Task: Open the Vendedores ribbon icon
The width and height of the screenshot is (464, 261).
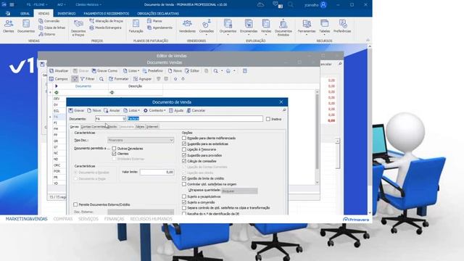Action: tap(187, 26)
